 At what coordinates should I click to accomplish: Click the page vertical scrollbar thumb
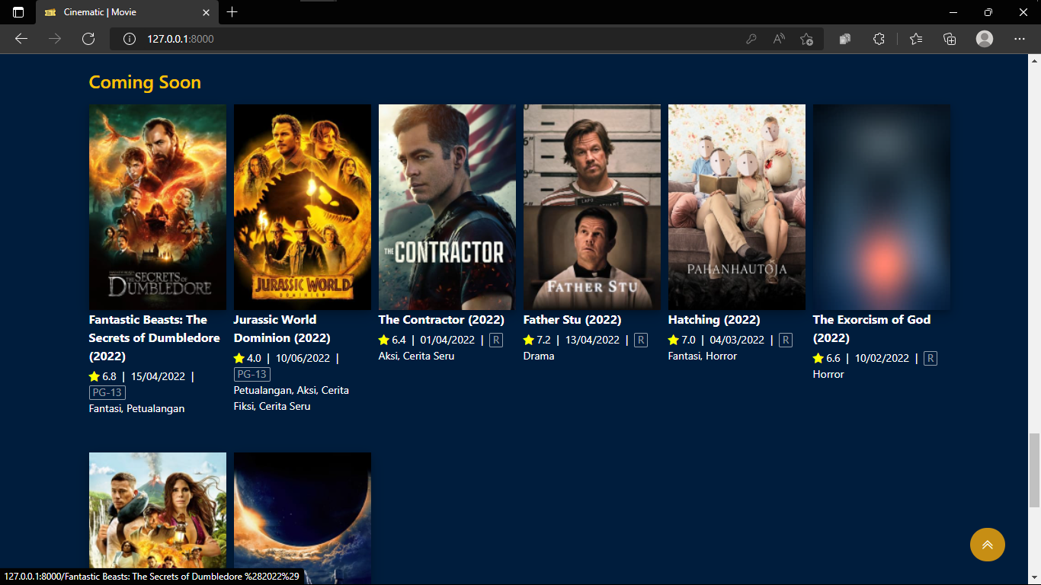1034,470
